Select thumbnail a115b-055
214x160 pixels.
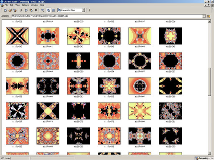coord(140,61)
